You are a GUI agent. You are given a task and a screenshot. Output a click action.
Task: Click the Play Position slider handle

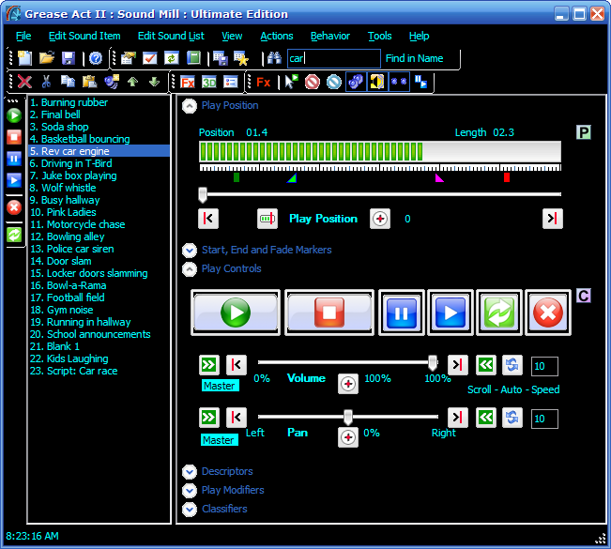tap(203, 195)
